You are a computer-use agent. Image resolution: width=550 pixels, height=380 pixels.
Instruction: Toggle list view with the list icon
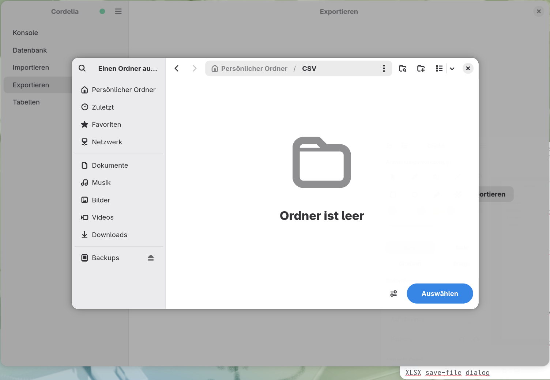[439, 68]
